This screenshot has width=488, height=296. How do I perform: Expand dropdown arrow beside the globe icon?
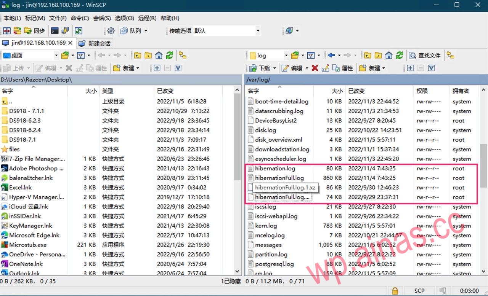(297, 31)
